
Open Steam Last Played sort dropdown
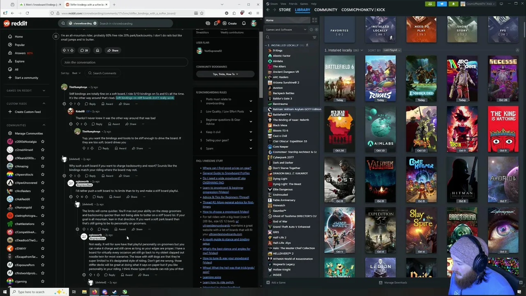[392, 50]
